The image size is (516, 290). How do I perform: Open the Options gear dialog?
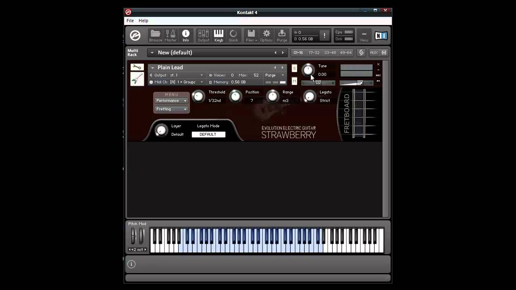click(x=266, y=36)
